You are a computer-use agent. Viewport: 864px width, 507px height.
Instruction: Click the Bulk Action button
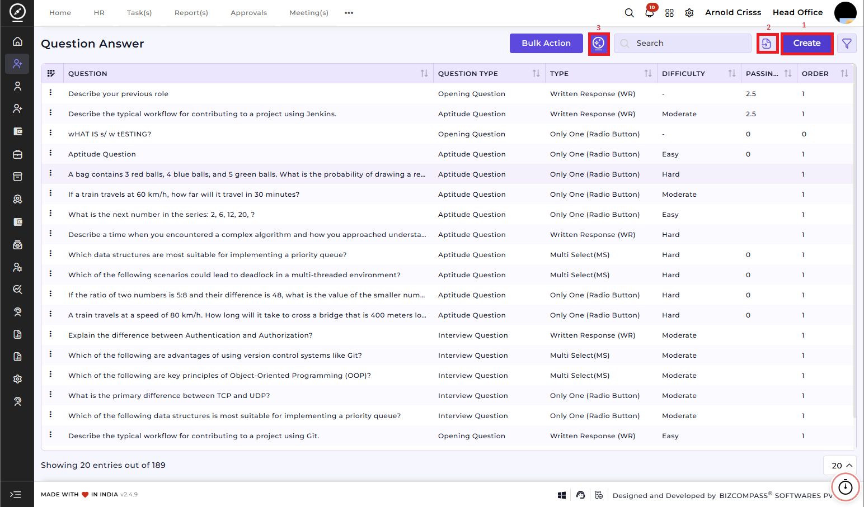546,43
